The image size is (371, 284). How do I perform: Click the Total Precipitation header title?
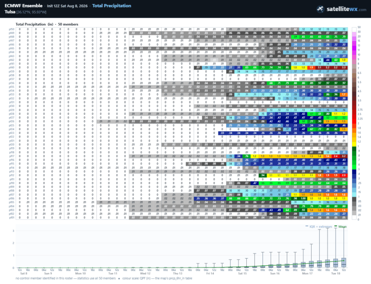(111, 6)
